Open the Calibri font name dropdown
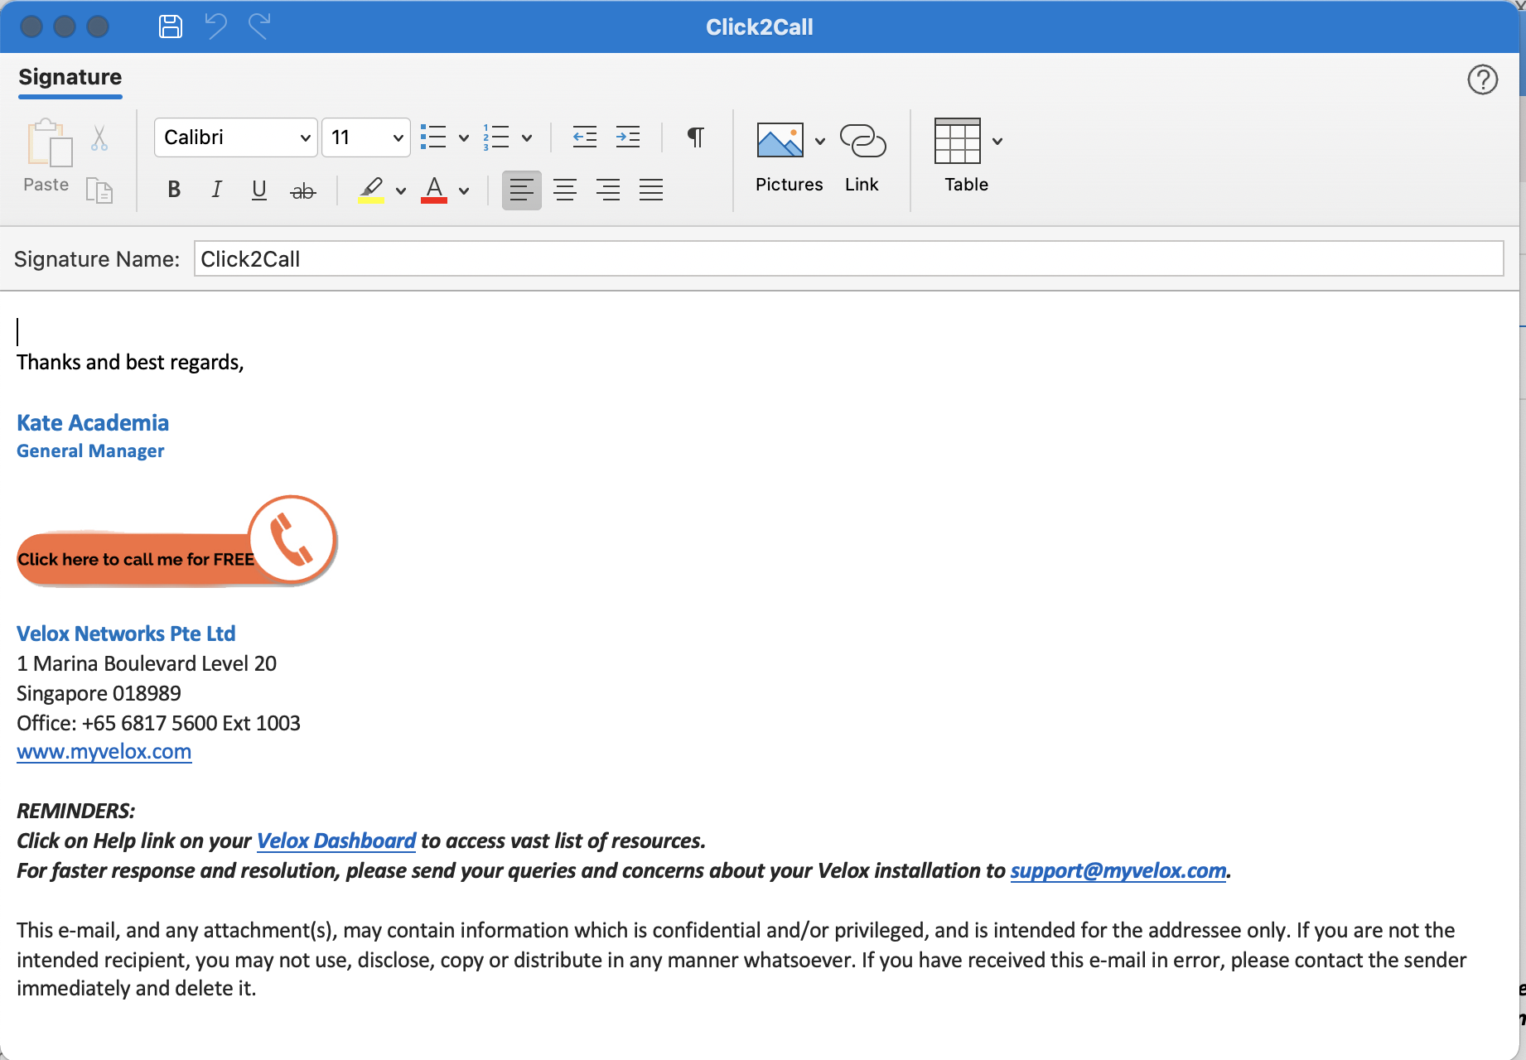 pyautogui.click(x=236, y=137)
